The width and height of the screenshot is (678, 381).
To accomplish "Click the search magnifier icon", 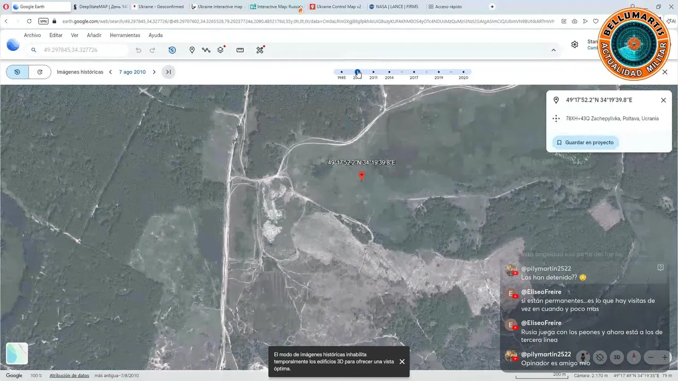I will [x=34, y=50].
